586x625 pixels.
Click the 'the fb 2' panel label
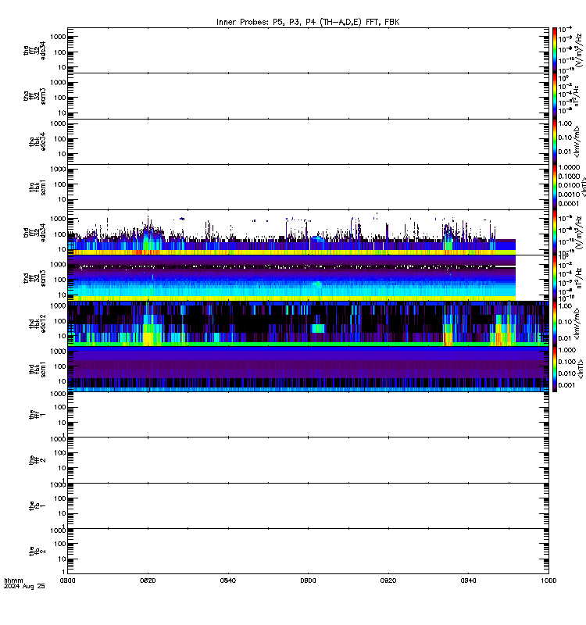coord(38,552)
